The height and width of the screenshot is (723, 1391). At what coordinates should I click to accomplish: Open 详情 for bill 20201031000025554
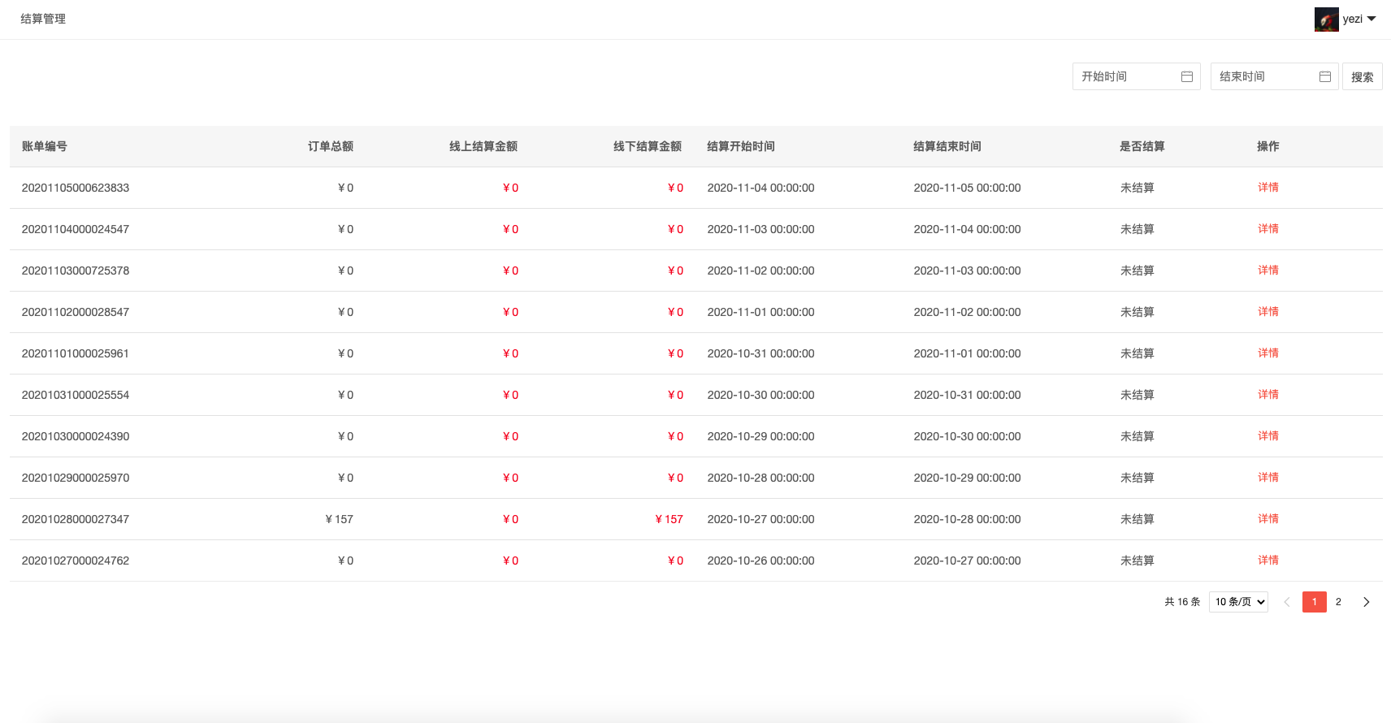[1267, 395]
